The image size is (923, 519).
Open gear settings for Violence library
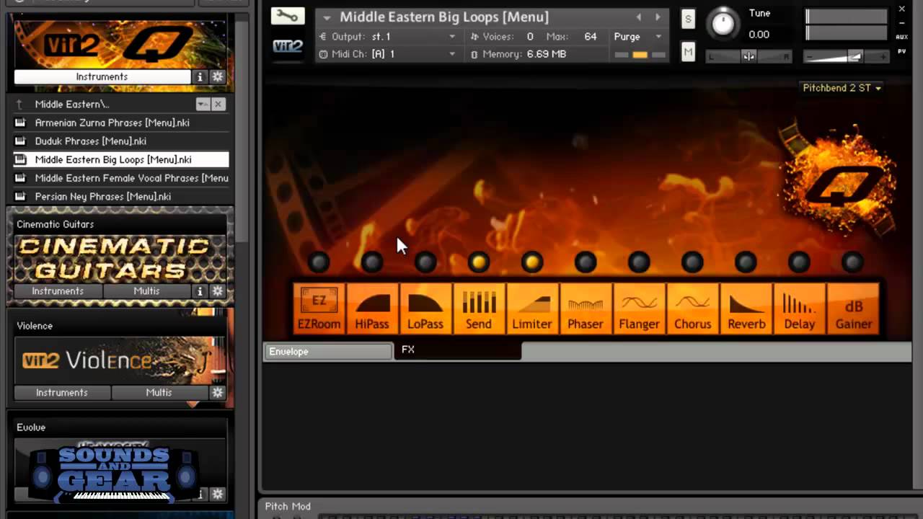click(217, 393)
